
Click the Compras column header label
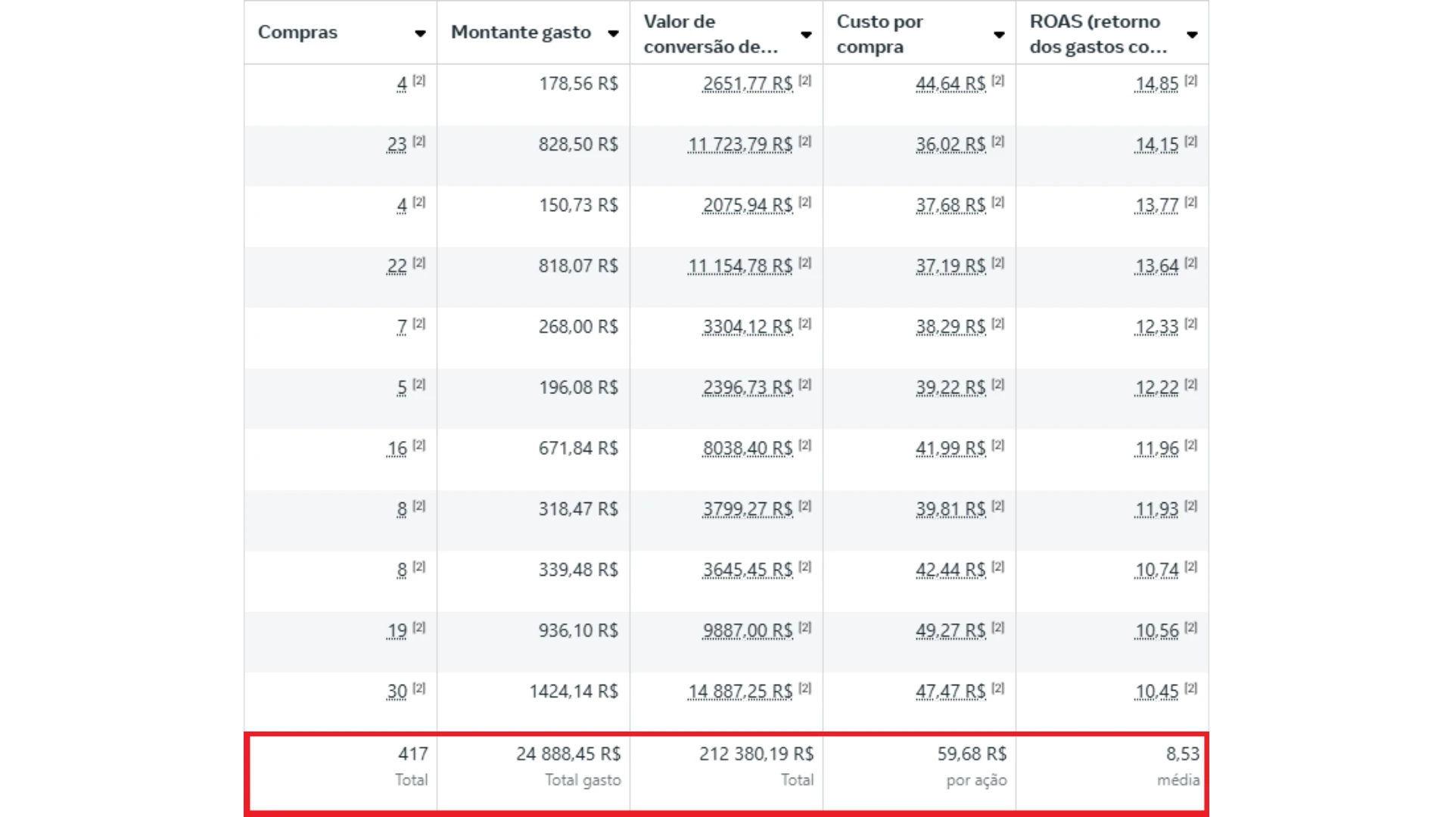click(297, 33)
